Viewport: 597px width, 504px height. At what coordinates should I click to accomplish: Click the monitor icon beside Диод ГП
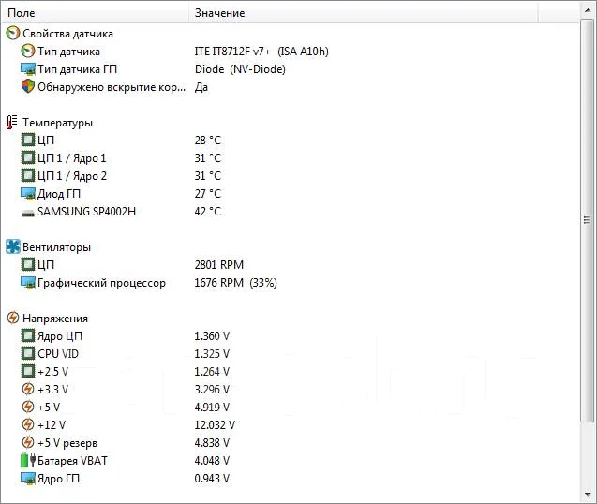28,193
